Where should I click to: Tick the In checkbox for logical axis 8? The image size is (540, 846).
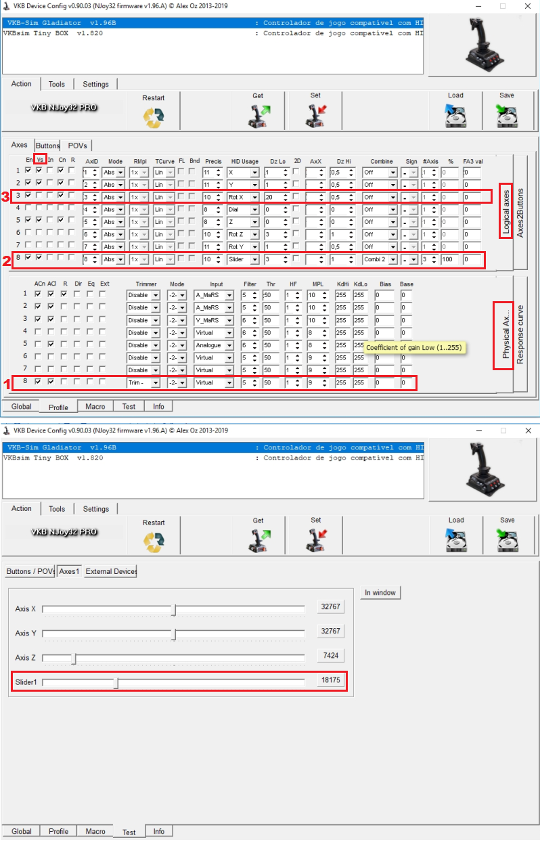click(x=50, y=257)
